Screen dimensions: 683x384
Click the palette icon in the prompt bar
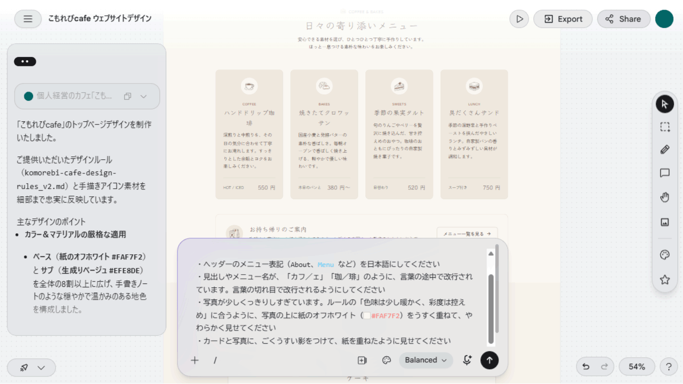click(x=386, y=360)
